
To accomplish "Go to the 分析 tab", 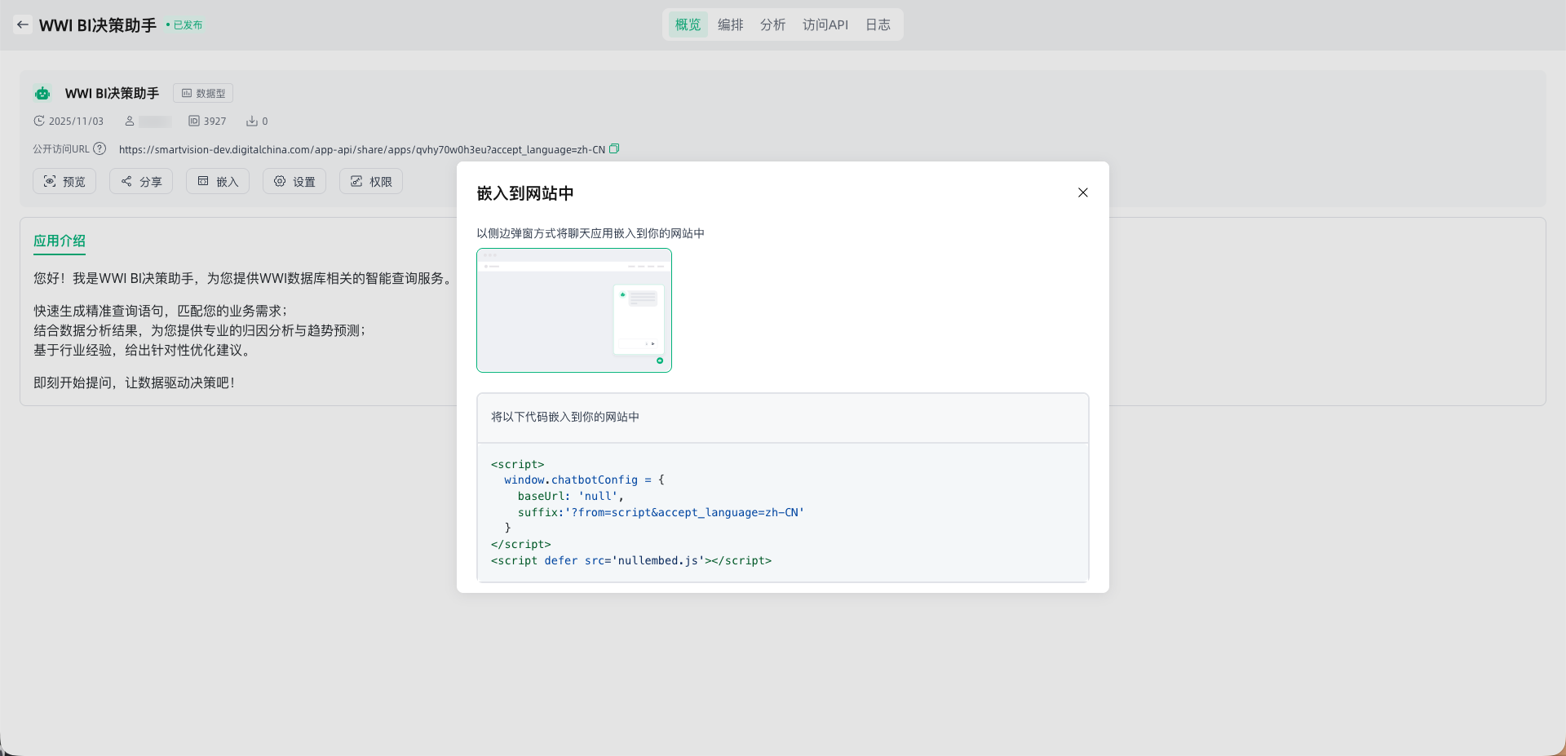I will tap(772, 24).
